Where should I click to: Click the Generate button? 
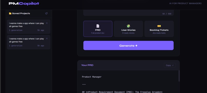128,45
